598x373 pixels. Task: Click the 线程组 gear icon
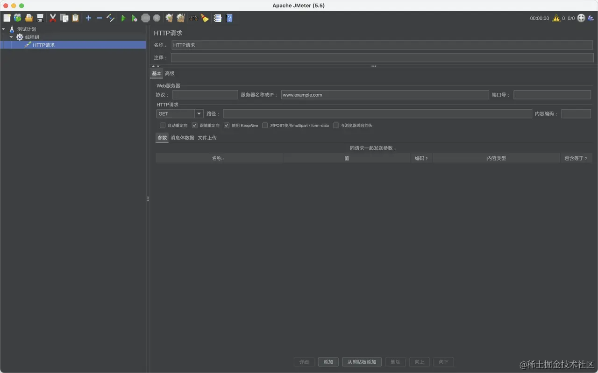click(20, 37)
